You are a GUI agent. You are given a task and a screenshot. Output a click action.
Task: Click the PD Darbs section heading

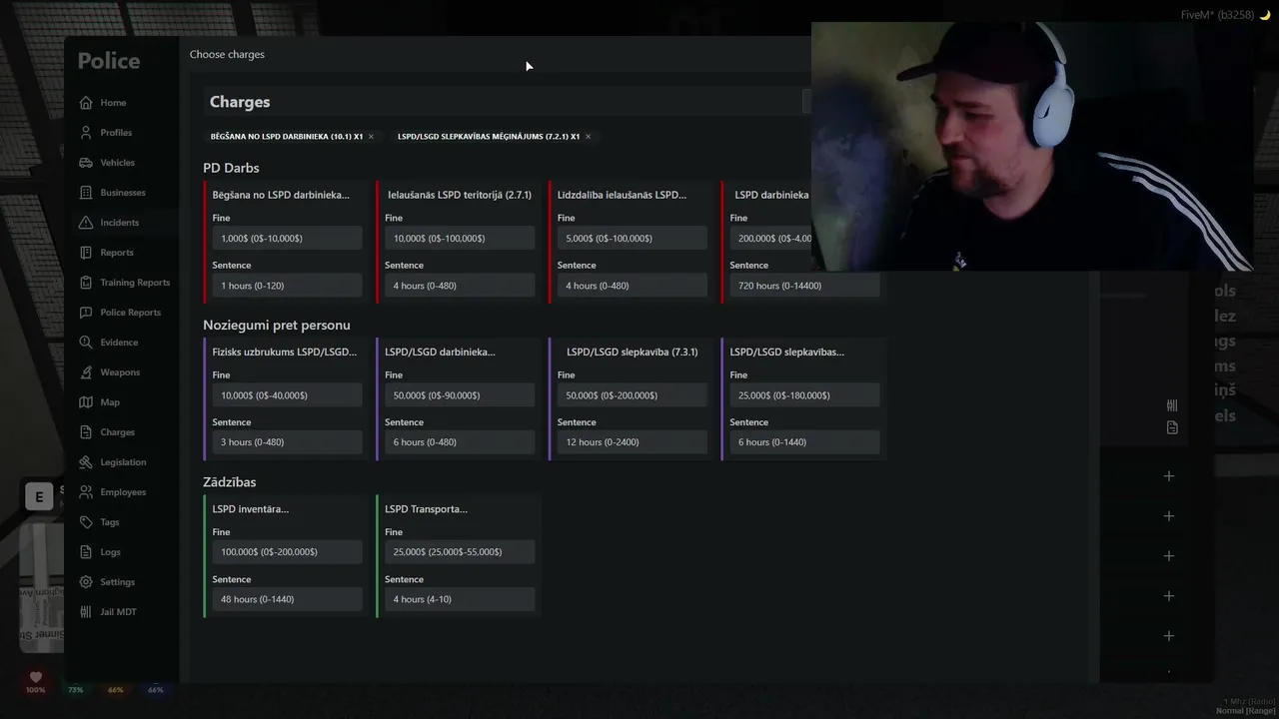pos(231,168)
